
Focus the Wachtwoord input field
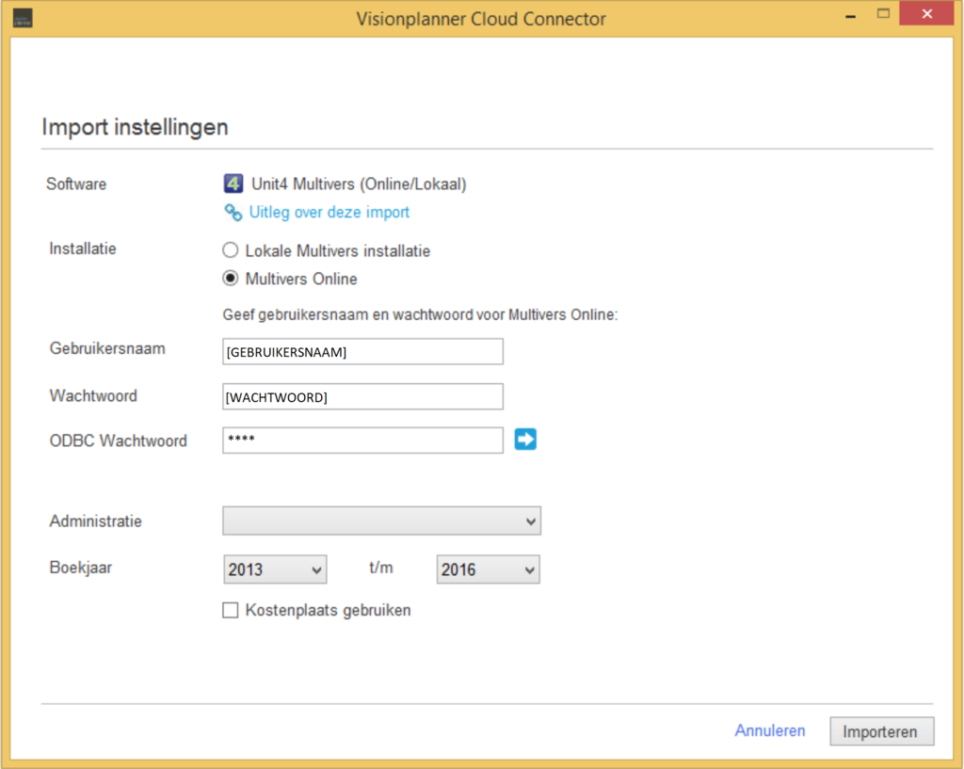pyautogui.click(x=362, y=396)
